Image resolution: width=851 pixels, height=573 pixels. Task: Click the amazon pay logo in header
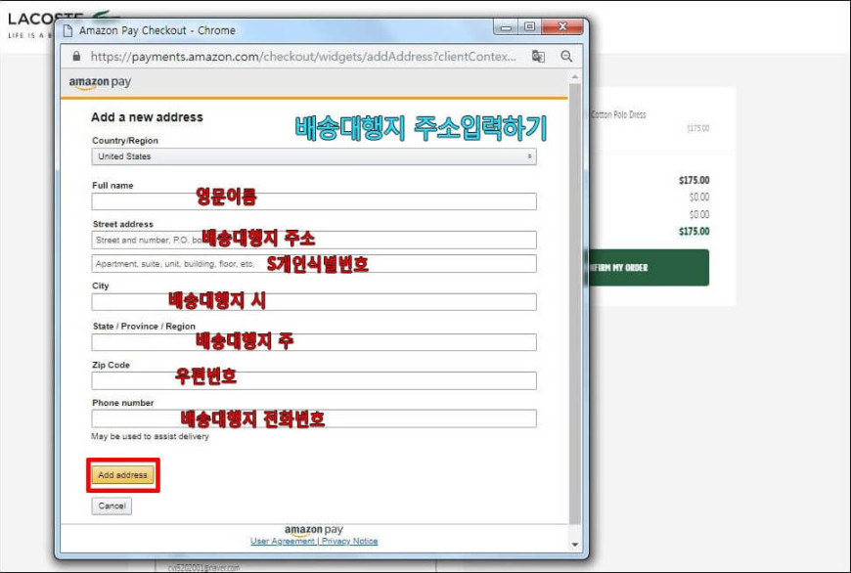point(100,82)
